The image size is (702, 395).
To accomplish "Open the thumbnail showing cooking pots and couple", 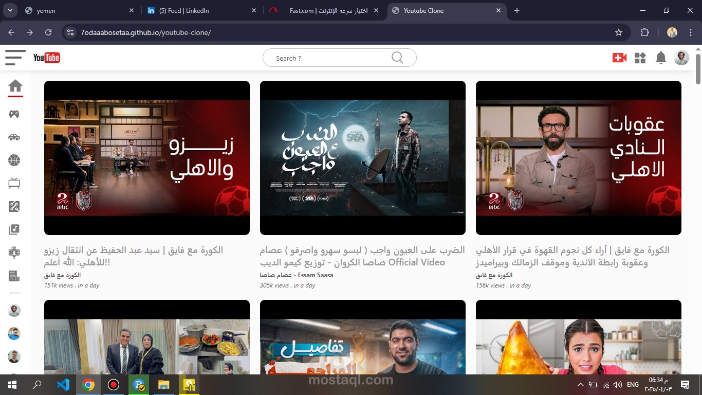I will (147, 337).
